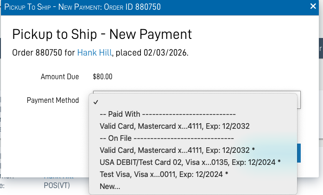Select the New... payment method option
323x195 pixels.
coord(110,186)
